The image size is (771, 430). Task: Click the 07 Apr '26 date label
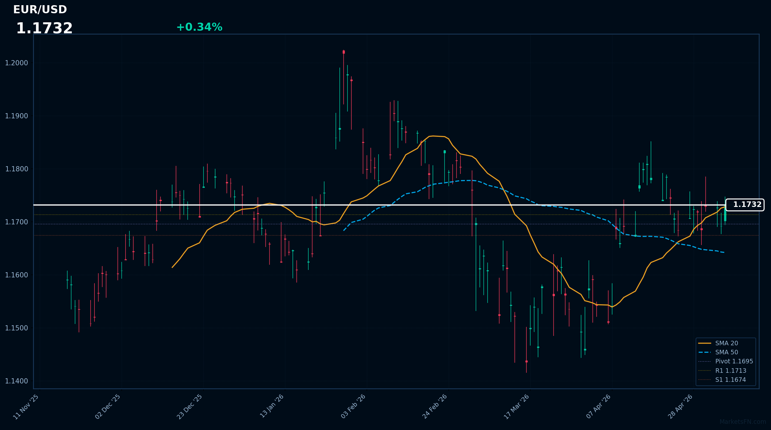599,407
